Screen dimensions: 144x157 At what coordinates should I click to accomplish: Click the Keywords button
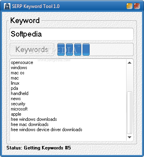(32, 49)
